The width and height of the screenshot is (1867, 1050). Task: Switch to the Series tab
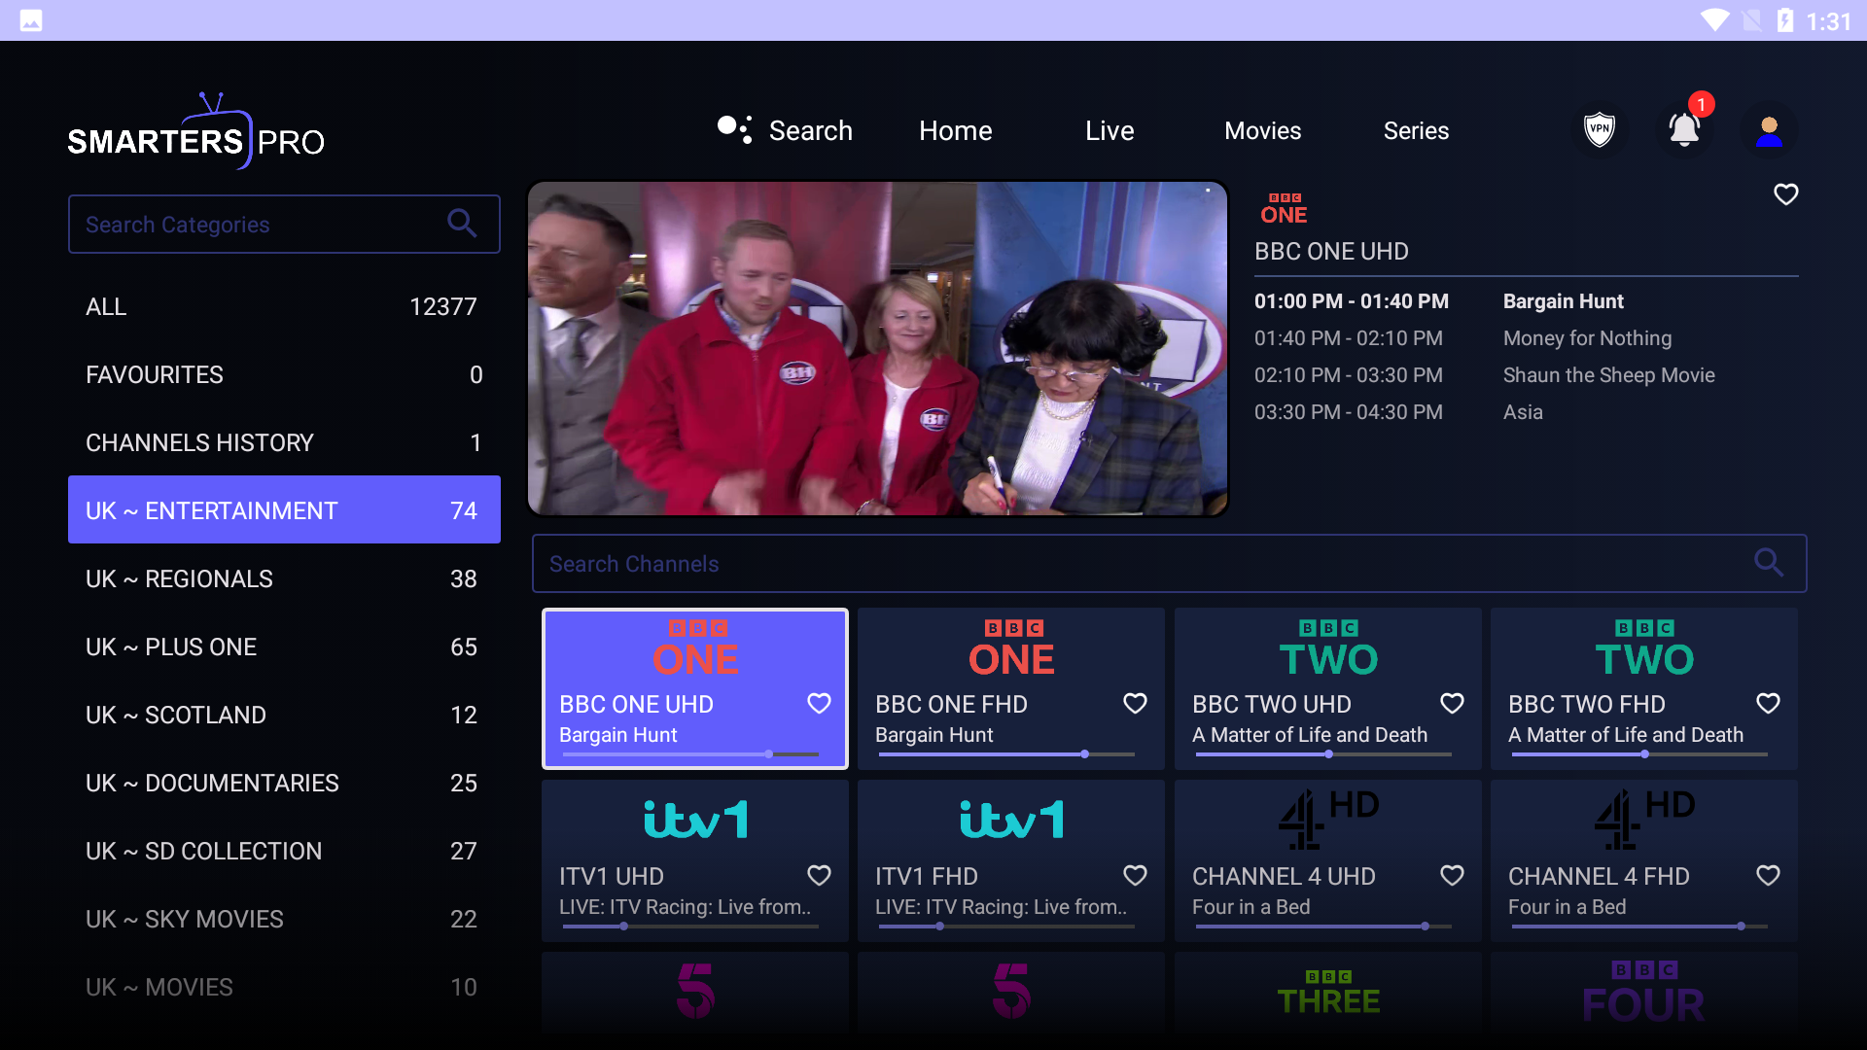click(1416, 130)
